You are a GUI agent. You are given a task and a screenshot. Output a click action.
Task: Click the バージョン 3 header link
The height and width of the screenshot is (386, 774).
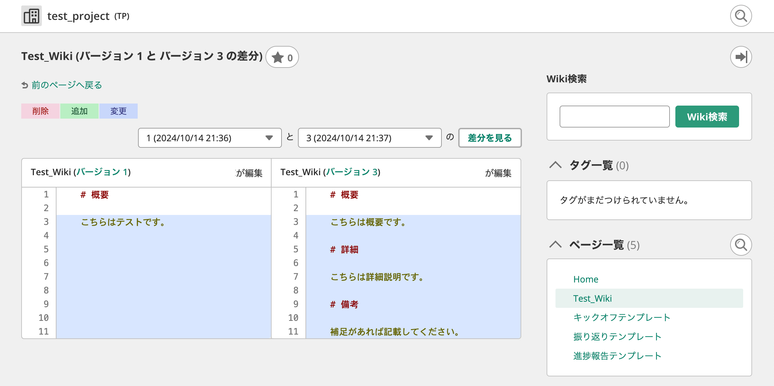coord(352,172)
